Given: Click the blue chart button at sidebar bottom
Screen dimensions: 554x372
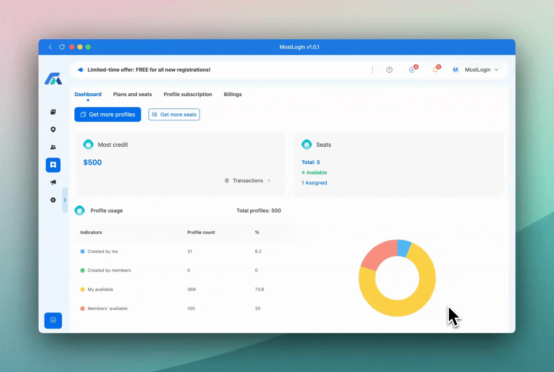Looking at the screenshot, I should pyautogui.click(x=53, y=320).
